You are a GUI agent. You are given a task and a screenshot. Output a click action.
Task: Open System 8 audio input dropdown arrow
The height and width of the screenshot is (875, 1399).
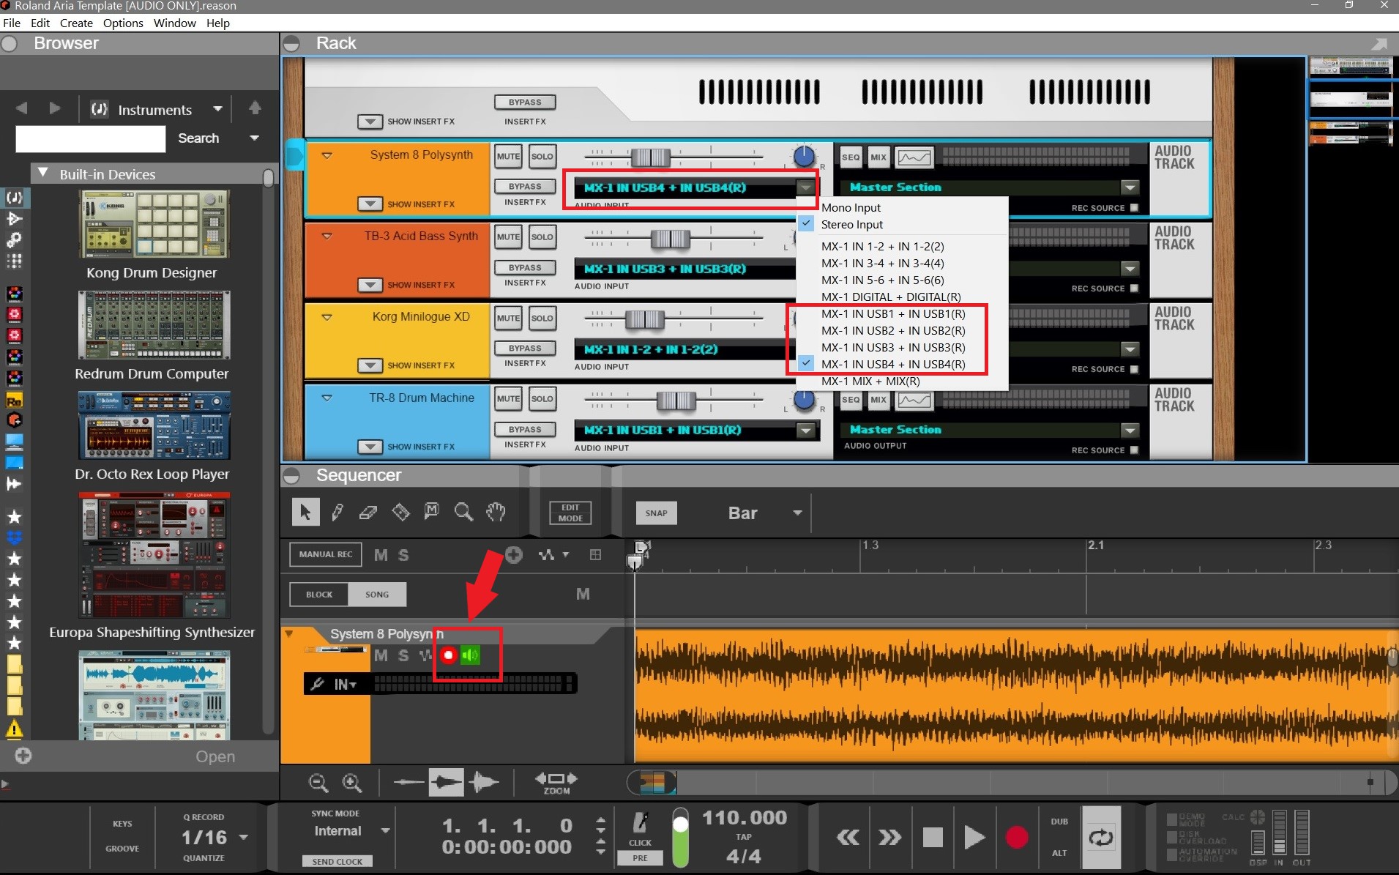(x=805, y=187)
